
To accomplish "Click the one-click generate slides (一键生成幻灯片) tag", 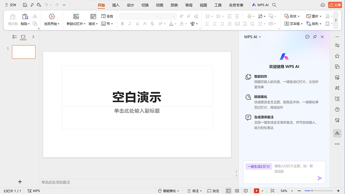I will click(x=258, y=167).
